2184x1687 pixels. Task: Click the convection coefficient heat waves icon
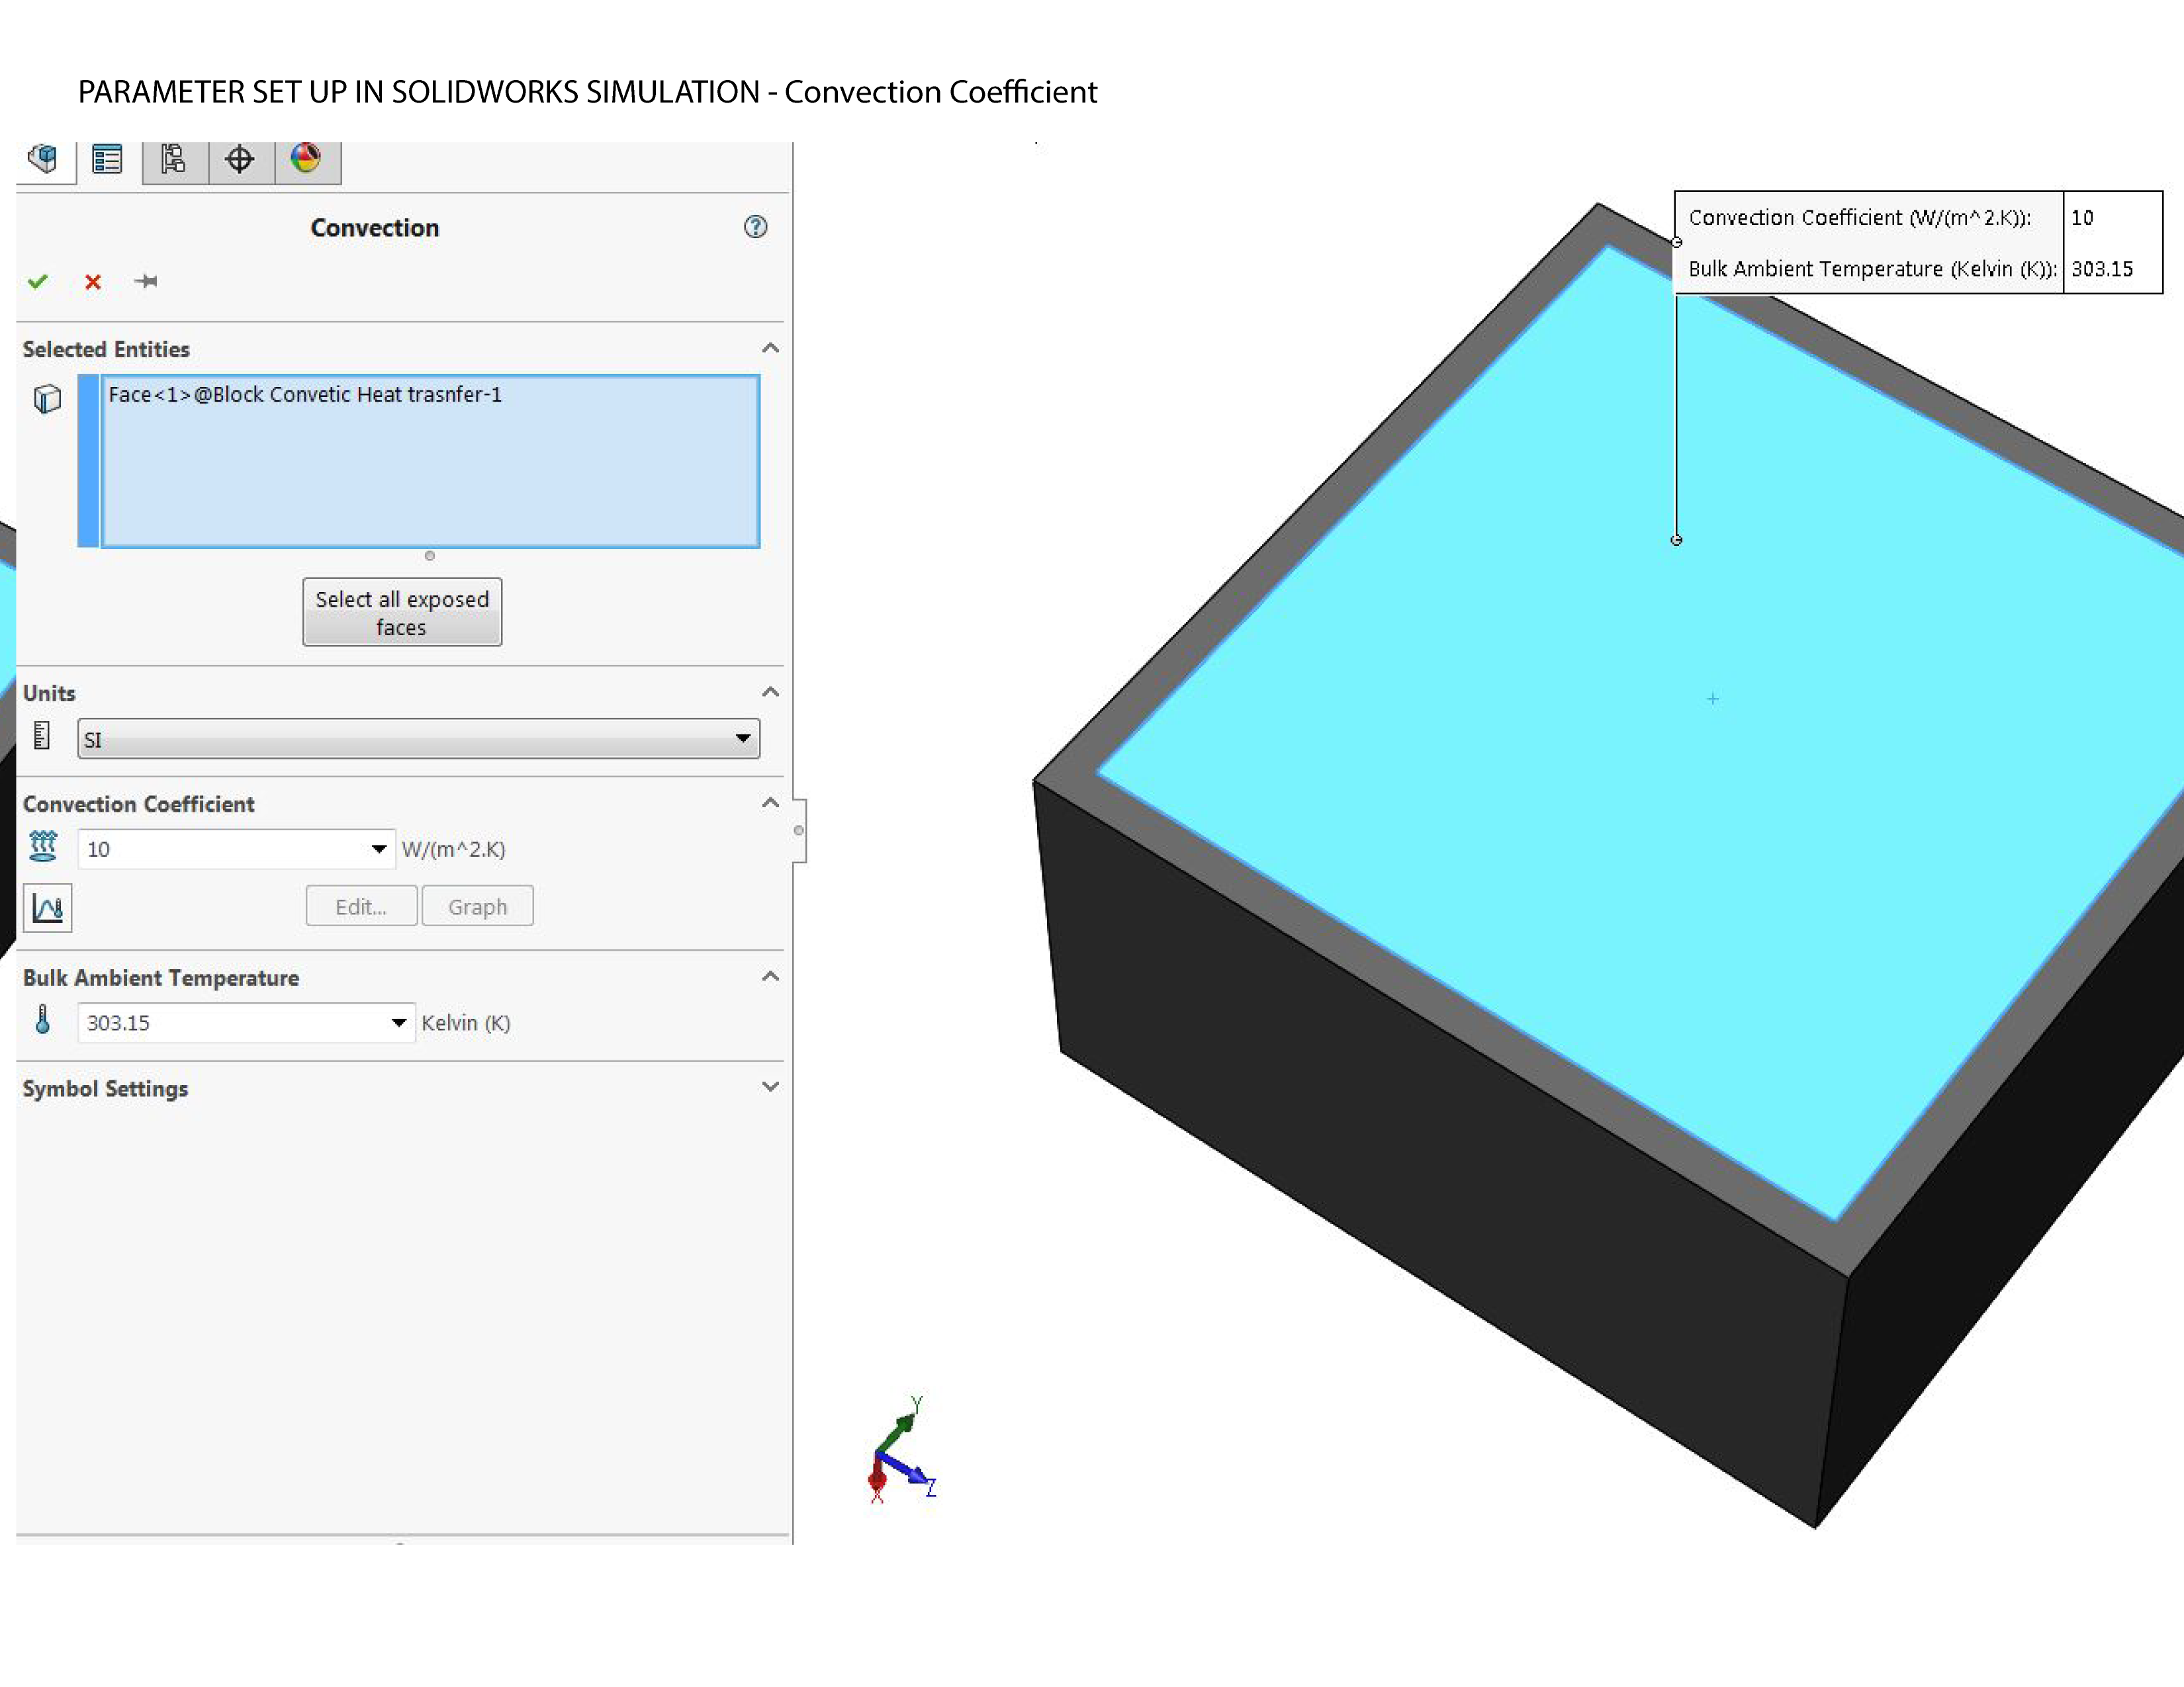coord(43,847)
